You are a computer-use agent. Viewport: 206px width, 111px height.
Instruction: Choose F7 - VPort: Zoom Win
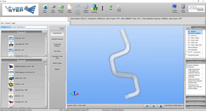point(195,45)
